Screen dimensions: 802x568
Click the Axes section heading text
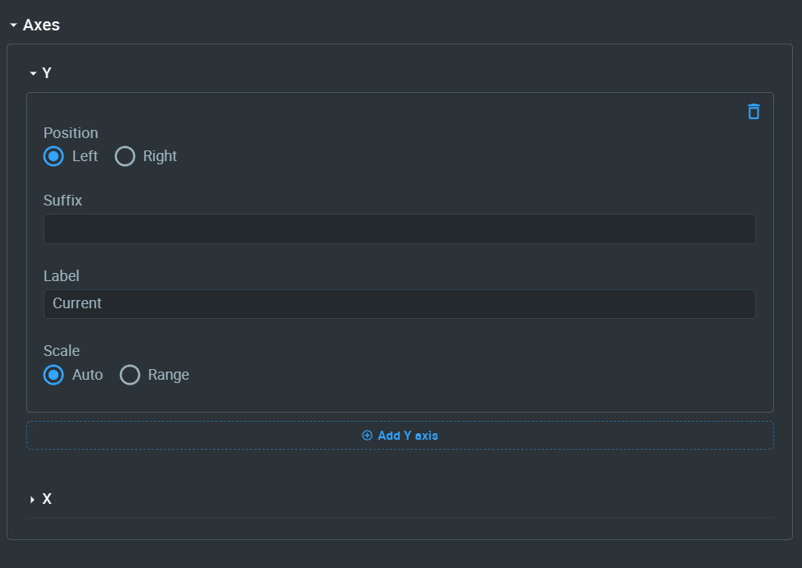[41, 25]
